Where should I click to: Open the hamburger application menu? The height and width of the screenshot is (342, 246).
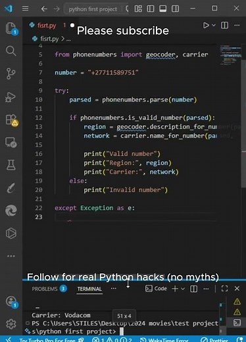[25, 9]
